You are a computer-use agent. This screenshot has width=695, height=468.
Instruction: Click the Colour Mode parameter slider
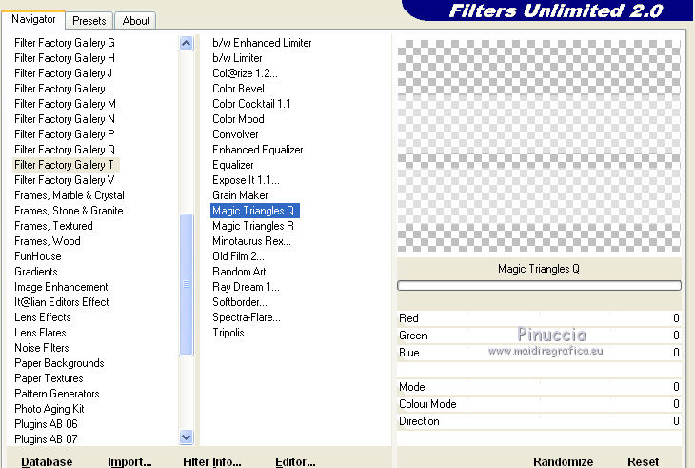539,404
